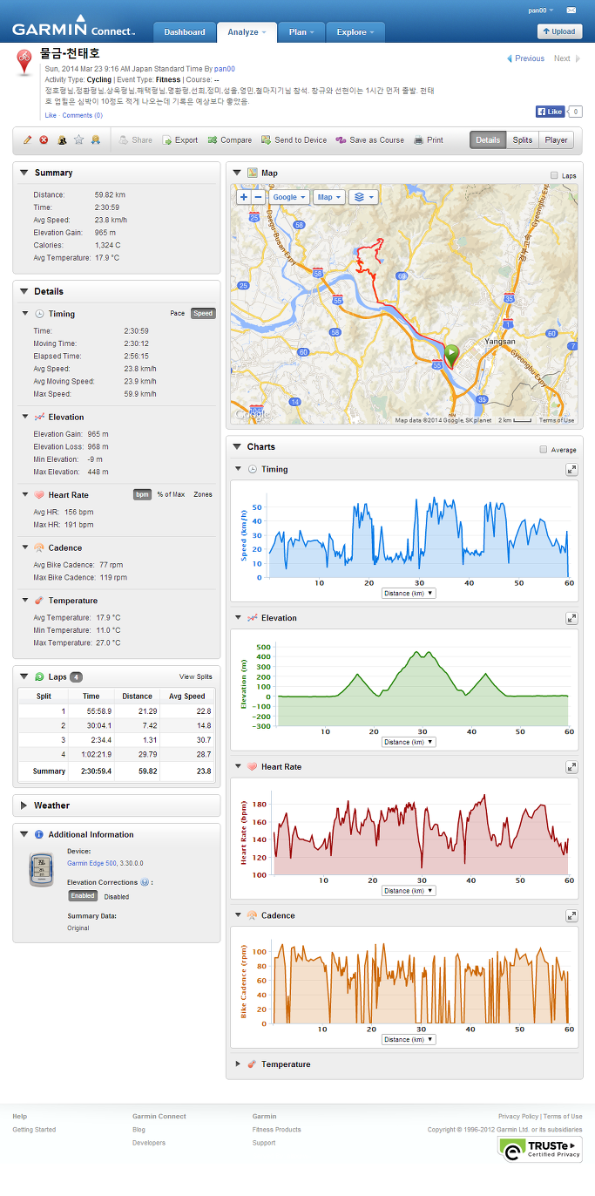Expand the Elevation chart to full size

point(571,618)
